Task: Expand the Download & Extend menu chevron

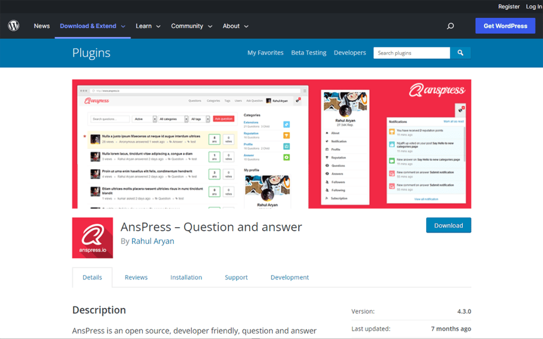Action: click(123, 27)
